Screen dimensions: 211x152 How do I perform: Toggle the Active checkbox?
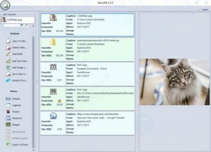200,9
